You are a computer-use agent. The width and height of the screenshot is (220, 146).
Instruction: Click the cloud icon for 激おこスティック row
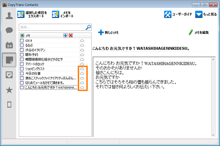click(82, 78)
